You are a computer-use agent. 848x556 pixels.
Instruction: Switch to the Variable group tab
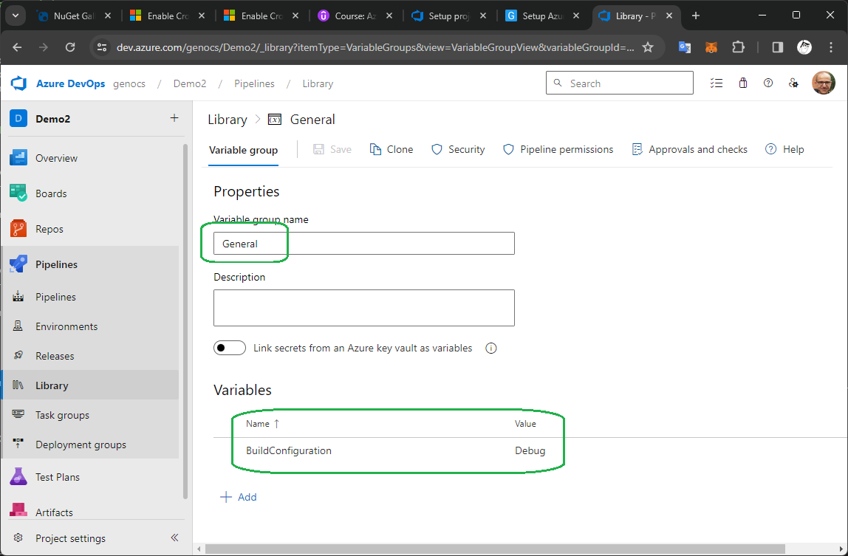[243, 150]
